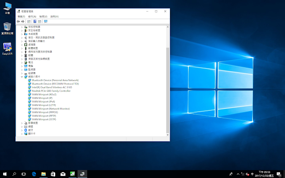Expand the 顯示卡 display adapters node
285x178 pixels.
[x=22, y=133]
